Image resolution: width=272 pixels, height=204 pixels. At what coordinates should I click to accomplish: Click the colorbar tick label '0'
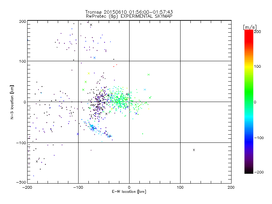pos(255,102)
